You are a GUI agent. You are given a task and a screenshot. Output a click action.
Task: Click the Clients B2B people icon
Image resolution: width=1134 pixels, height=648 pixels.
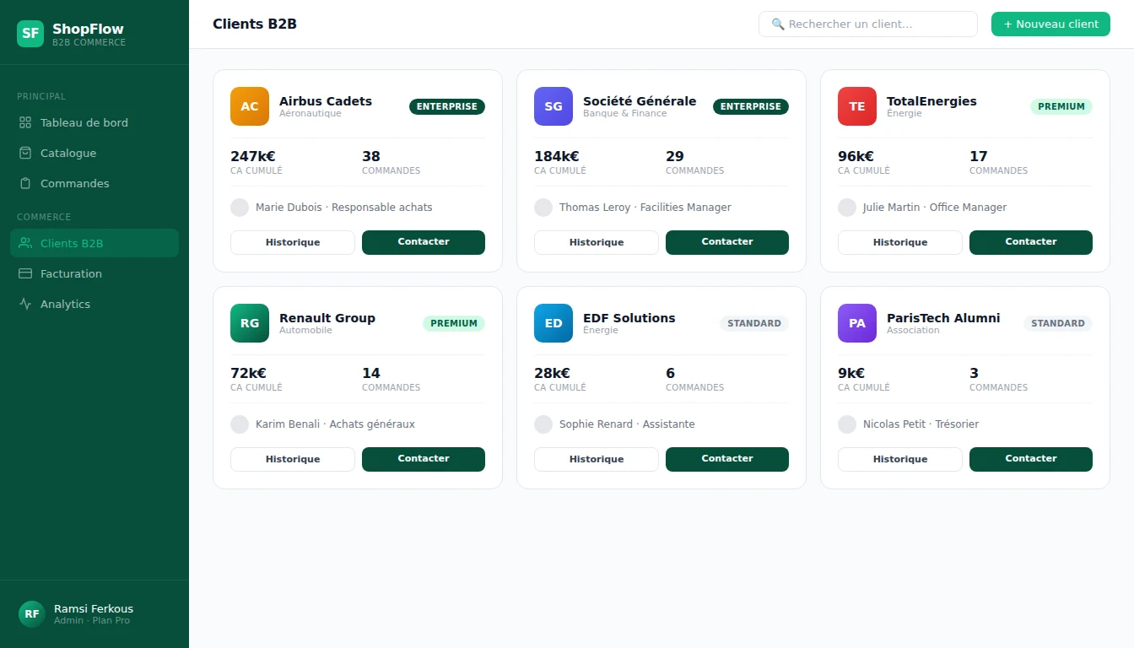[x=25, y=243]
